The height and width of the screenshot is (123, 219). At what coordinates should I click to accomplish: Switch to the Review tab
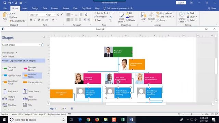[x=65, y=8]
